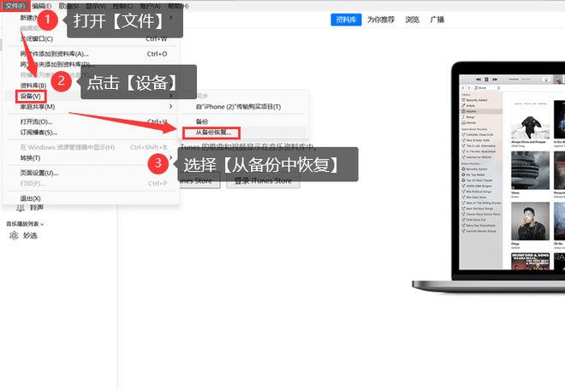Select 资料库(B) in the File menu
The image size is (565, 390).
tap(33, 86)
